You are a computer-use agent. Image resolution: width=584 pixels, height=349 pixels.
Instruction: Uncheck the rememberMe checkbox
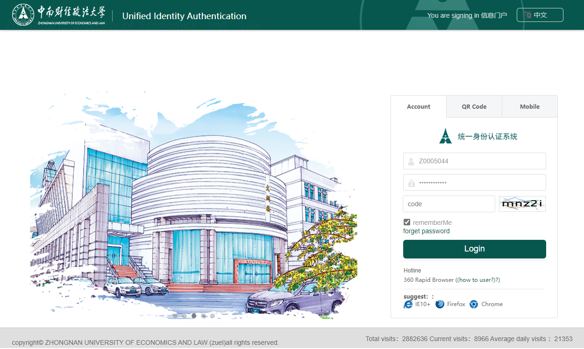pos(407,223)
